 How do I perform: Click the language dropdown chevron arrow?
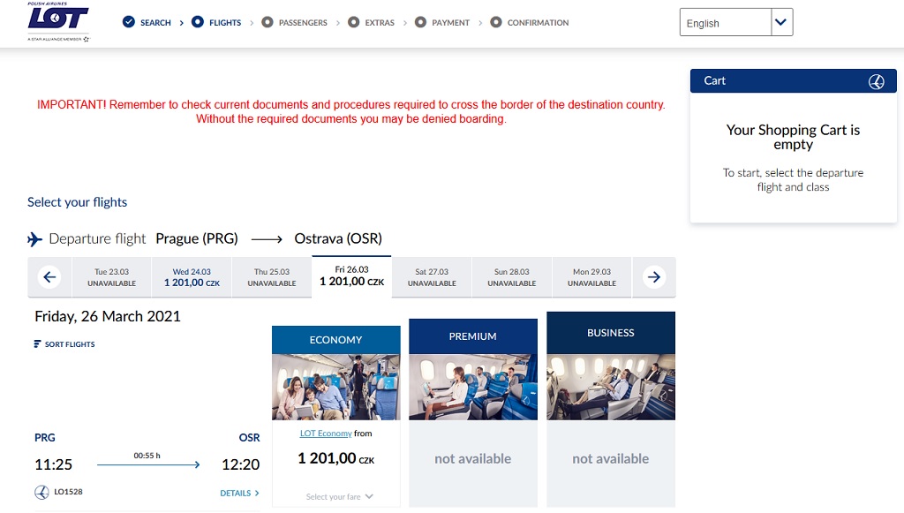point(781,22)
